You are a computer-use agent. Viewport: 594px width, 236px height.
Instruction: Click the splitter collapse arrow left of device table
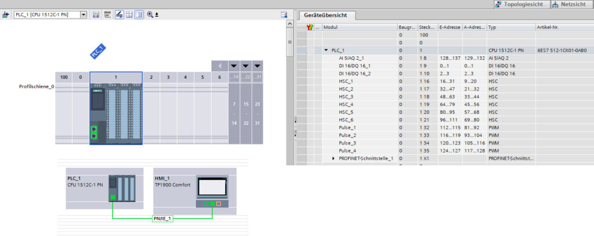tap(295, 121)
